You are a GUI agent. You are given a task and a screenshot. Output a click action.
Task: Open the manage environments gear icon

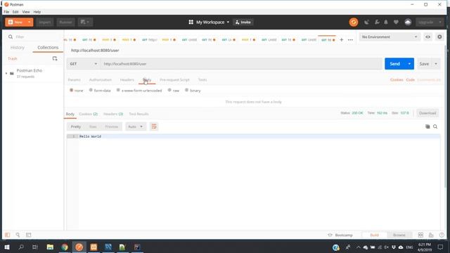[439, 37]
